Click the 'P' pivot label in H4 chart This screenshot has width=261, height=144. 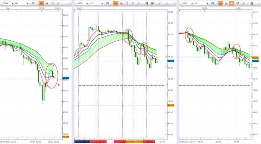(x=59, y=85)
